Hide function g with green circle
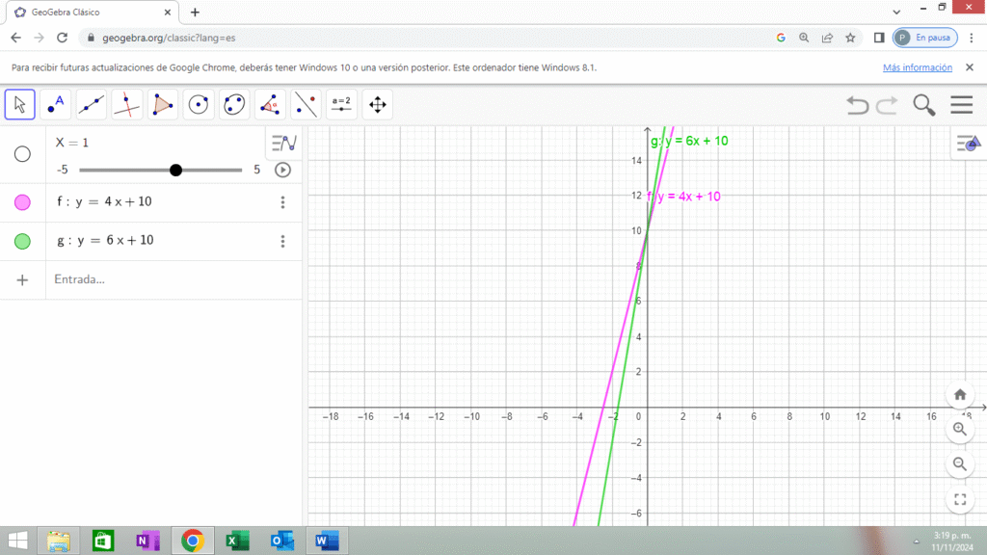The height and width of the screenshot is (555, 987). coord(22,241)
